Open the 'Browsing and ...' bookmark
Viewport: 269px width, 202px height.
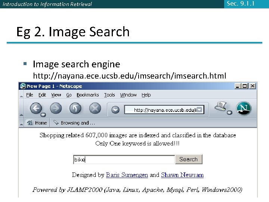coord(74,123)
